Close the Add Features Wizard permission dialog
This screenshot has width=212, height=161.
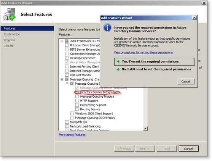194,18
